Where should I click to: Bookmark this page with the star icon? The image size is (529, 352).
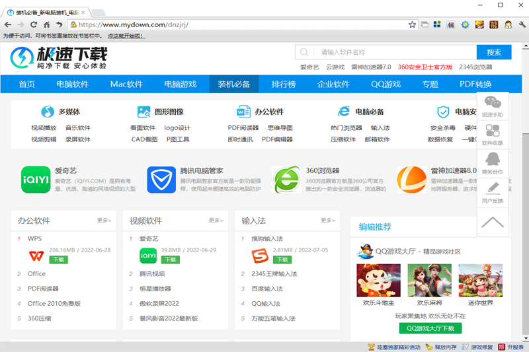pos(412,24)
